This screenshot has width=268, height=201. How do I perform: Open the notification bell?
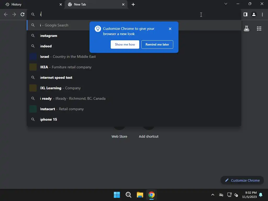[261, 195]
